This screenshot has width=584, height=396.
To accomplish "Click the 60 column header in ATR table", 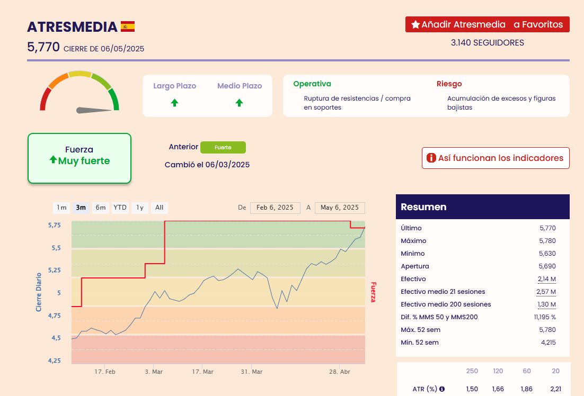I will [x=527, y=371].
